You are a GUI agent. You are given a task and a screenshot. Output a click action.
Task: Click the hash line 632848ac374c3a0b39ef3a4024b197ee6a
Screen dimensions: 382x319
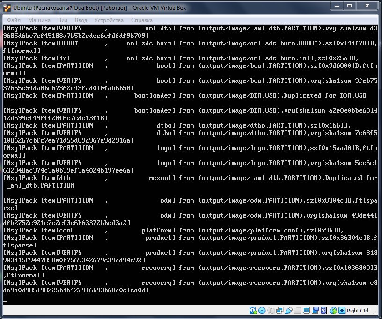pyautogui.click(x=67, y=171)
